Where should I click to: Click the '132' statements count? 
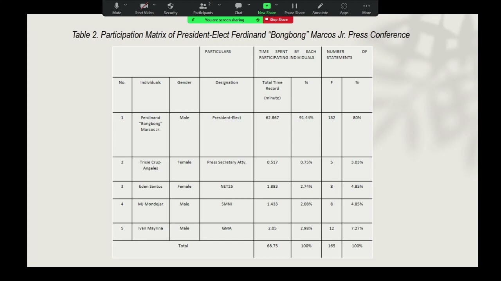click(332, 117)
